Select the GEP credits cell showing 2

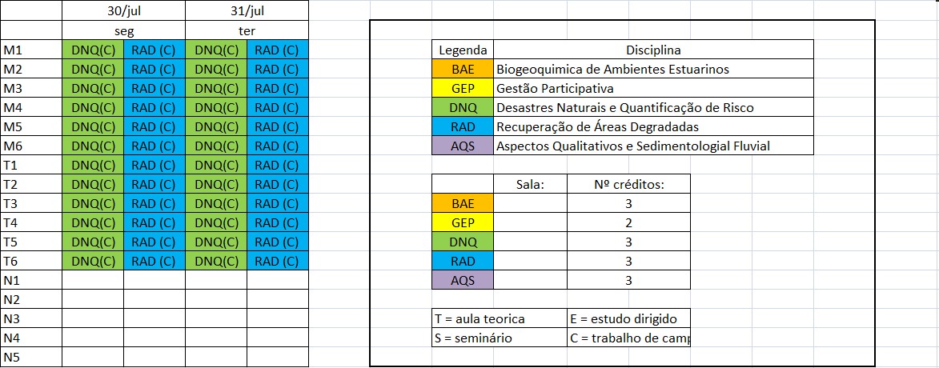coord(628,222)
